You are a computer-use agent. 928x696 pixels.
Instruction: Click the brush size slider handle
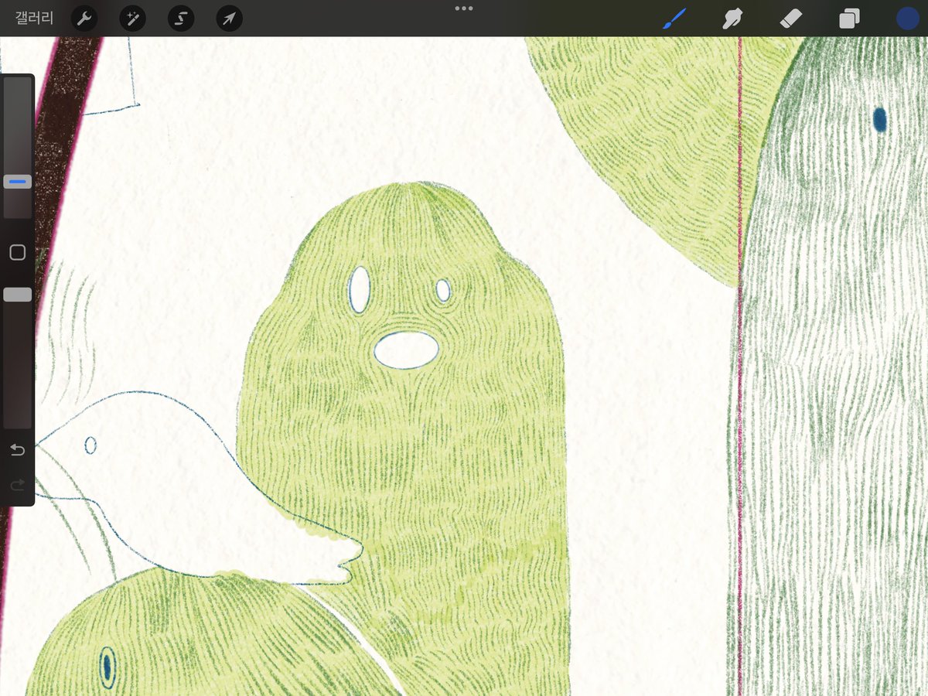click(17, 183)
